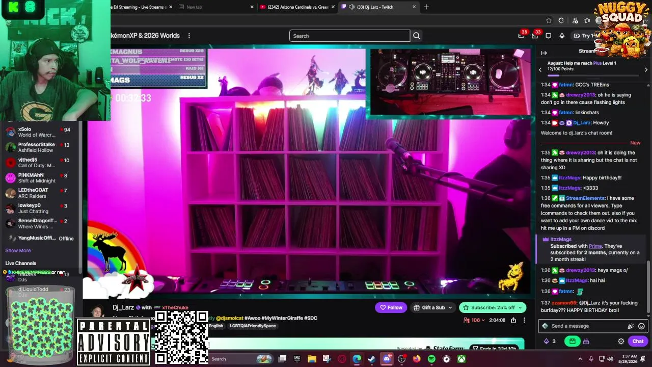
Task: Open a new browser tab with plus
Action: [x=426, y=7]
